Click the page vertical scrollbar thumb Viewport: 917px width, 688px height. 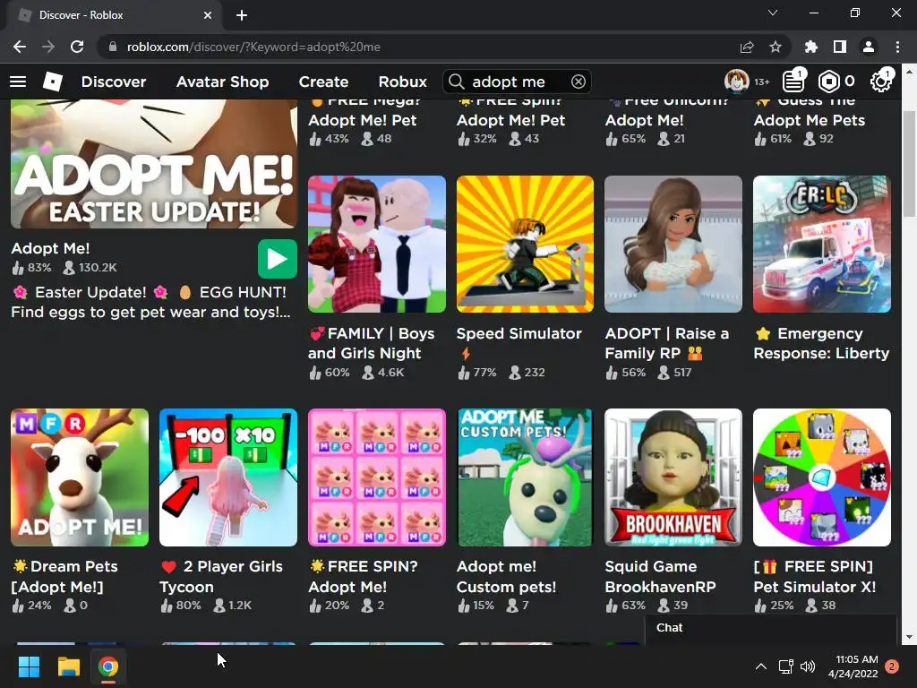coord(909,164)
